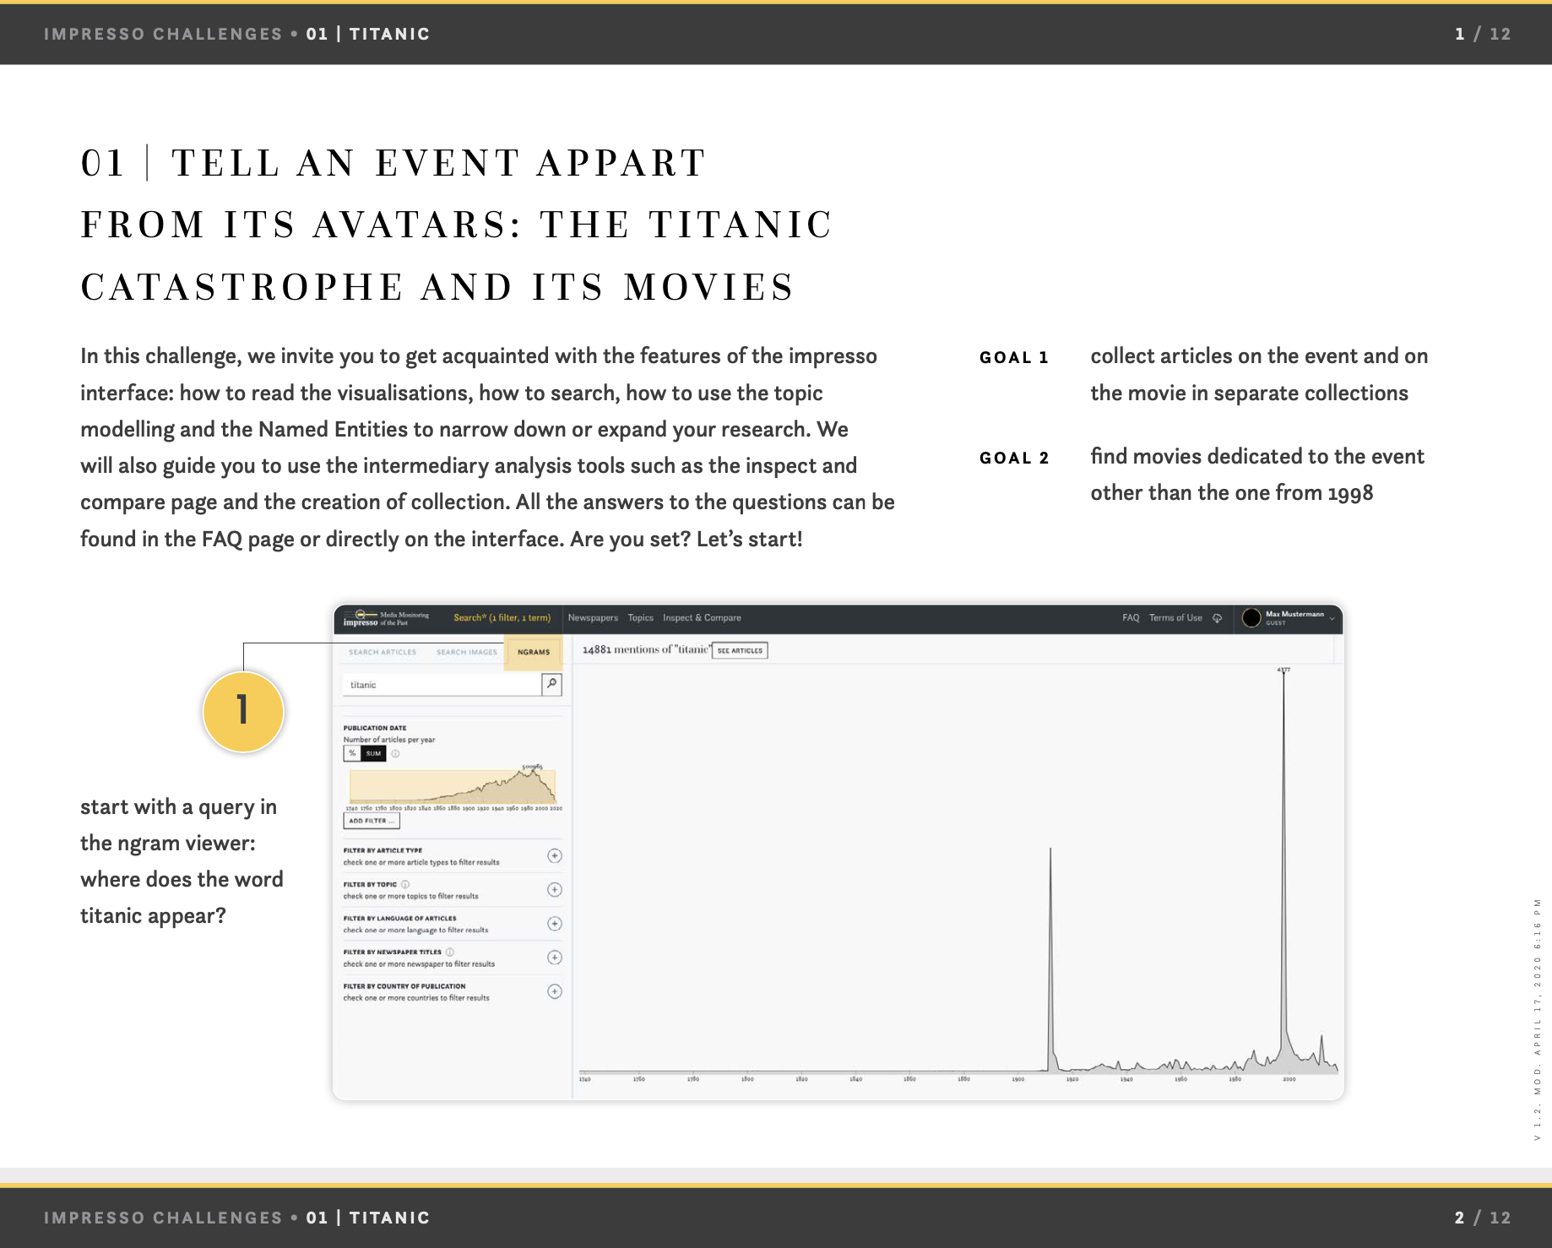Go to the Newspapers page
Image resolution: width=1552 pixels, height=1248 pixels.
[x=593, y=618]
